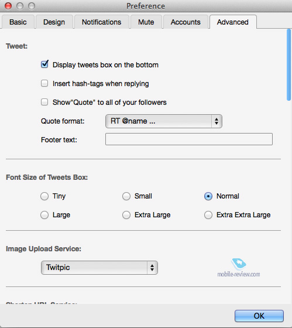Switch to the Basic tab
This screenshot has width=292, height=328.
click(x=18, y=22)
